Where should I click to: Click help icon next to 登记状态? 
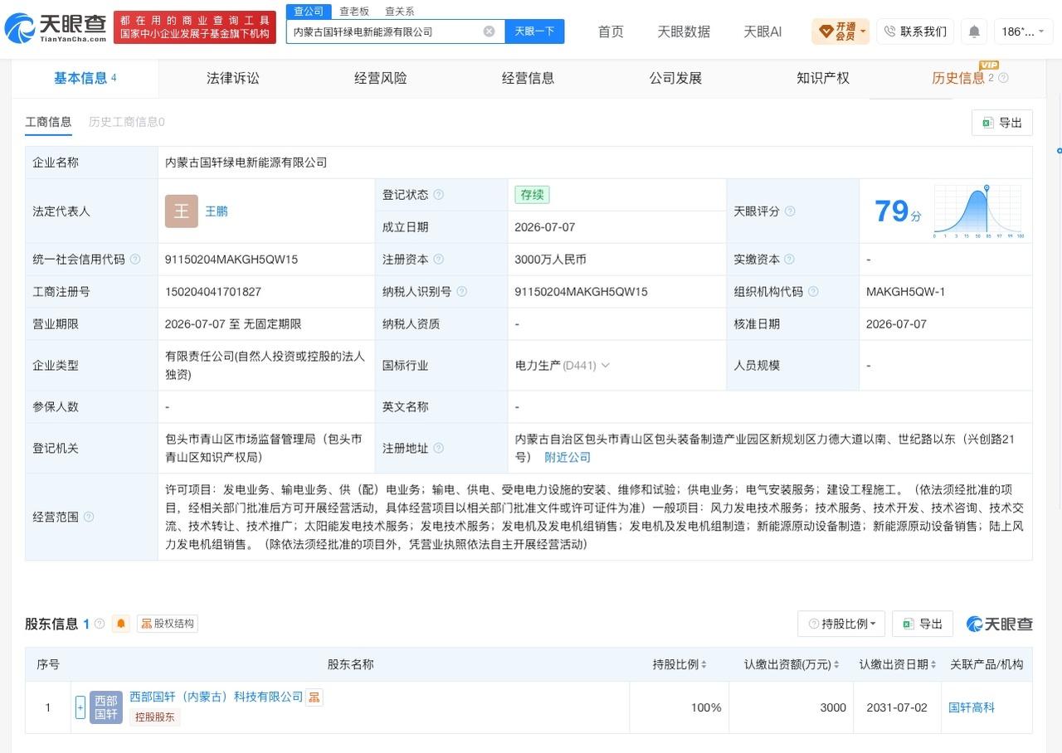[438, 195]
